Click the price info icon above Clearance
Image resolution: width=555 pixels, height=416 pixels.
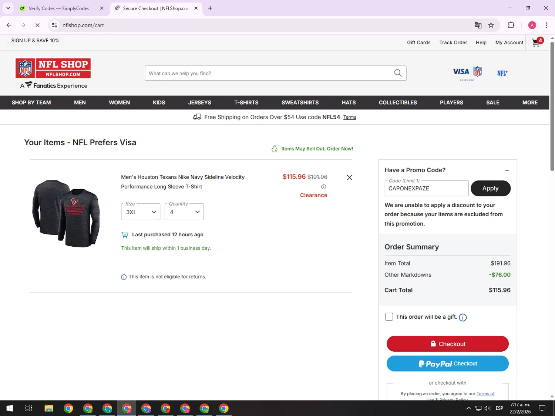point(323,187)
